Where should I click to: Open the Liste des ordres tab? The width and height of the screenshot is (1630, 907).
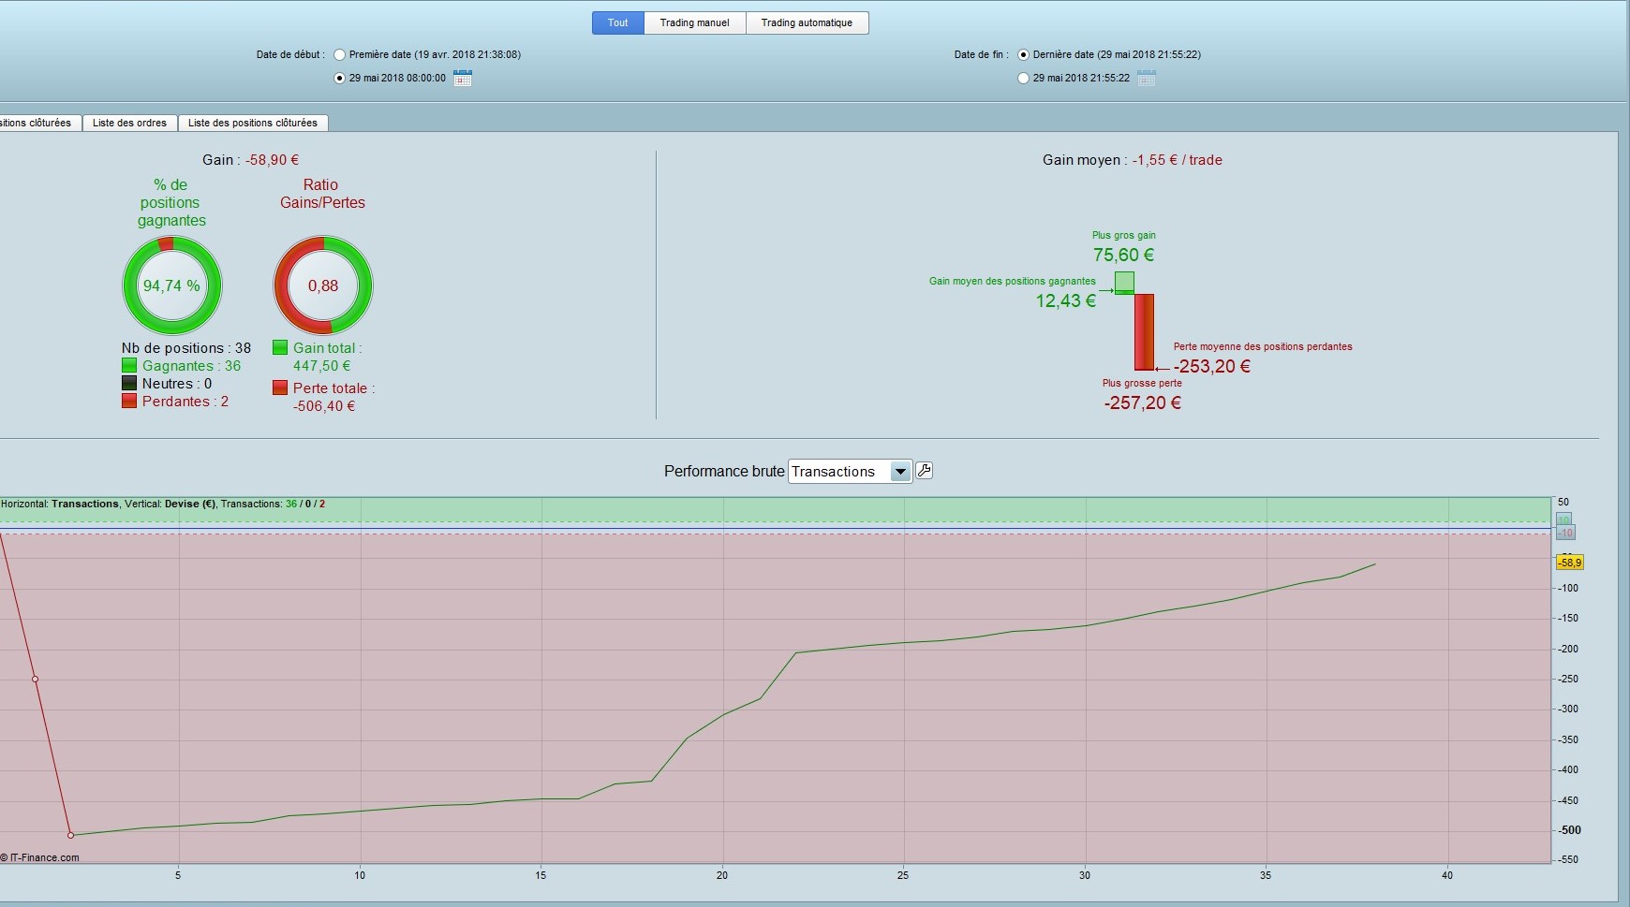[129, 123]
